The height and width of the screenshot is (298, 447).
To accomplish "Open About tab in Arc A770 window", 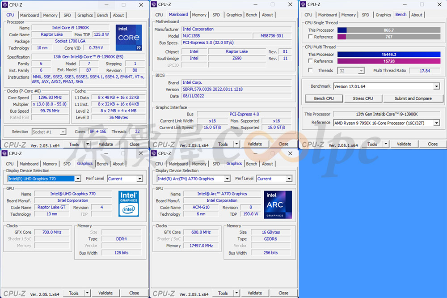I will pyautogui.click(x=267, y=164).
